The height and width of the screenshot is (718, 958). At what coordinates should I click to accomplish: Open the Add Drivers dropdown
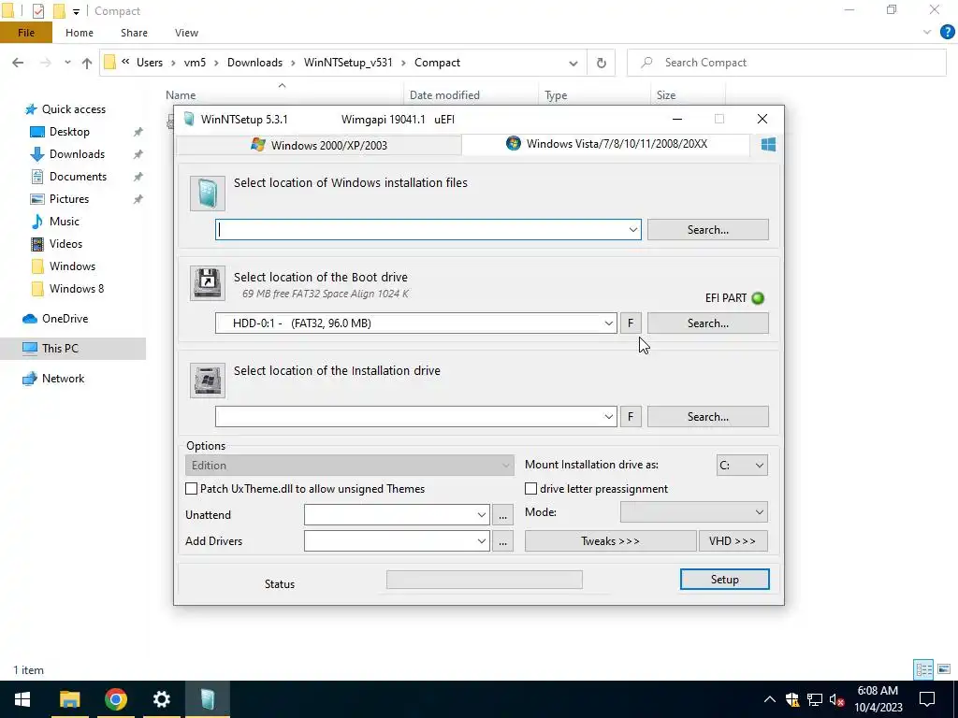pos(482,541)
